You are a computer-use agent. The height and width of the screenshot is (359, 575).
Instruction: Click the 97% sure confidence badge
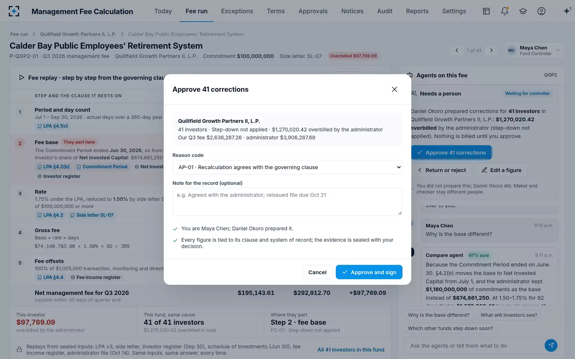[x=479, y=255]
